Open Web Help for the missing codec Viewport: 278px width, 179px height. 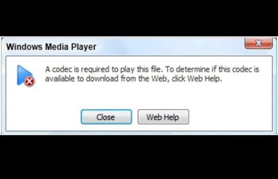click(163, 117)
